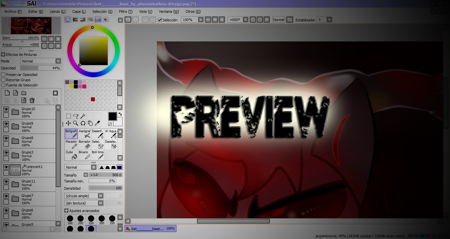
Task: Swap foreground and background colors
Action: [120, 114]
